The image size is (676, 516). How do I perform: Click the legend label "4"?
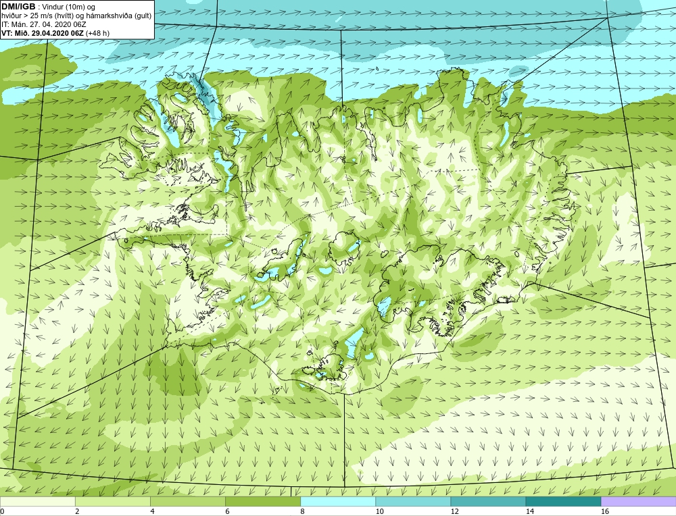[x=152, y=511]
